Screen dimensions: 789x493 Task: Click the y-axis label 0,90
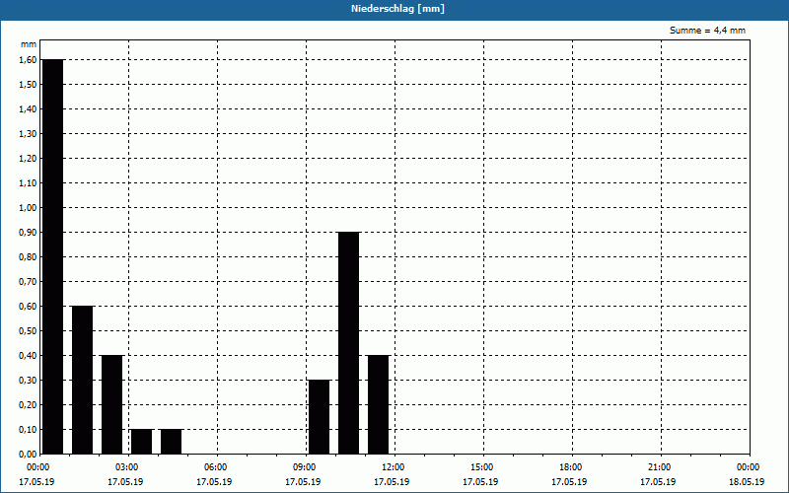[x=29, y=232]
